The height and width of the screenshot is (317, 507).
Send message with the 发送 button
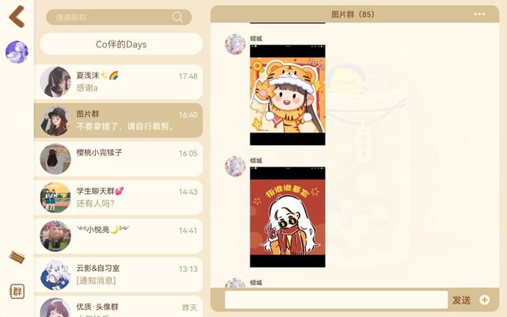coord(461,300)
